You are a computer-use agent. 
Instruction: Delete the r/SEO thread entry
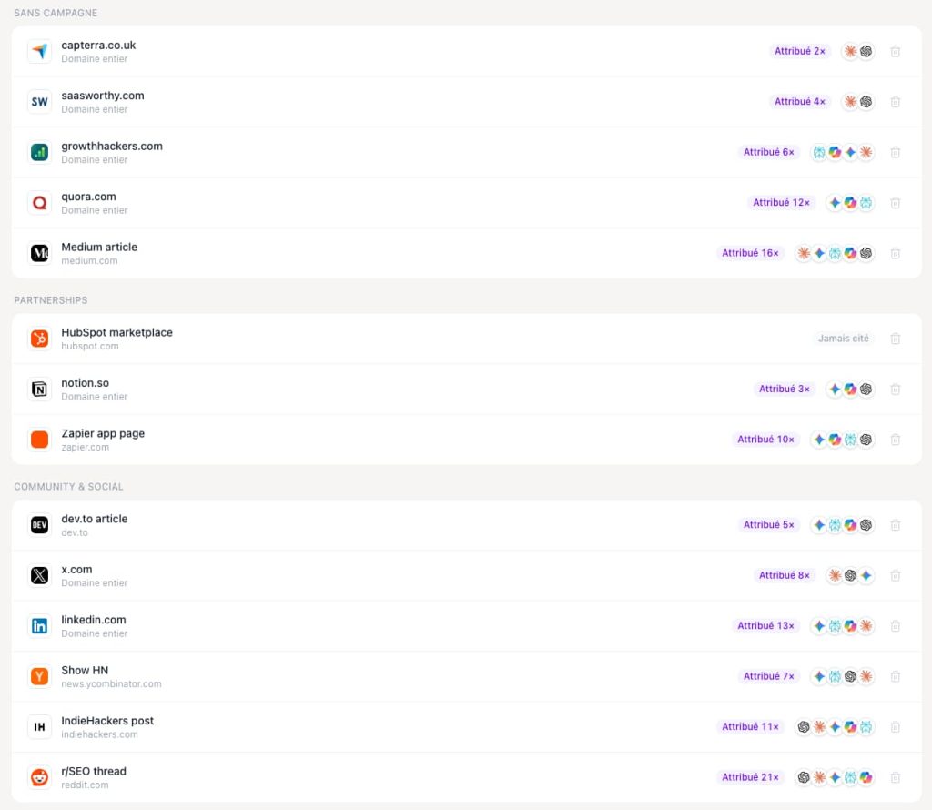coord(896,777)
